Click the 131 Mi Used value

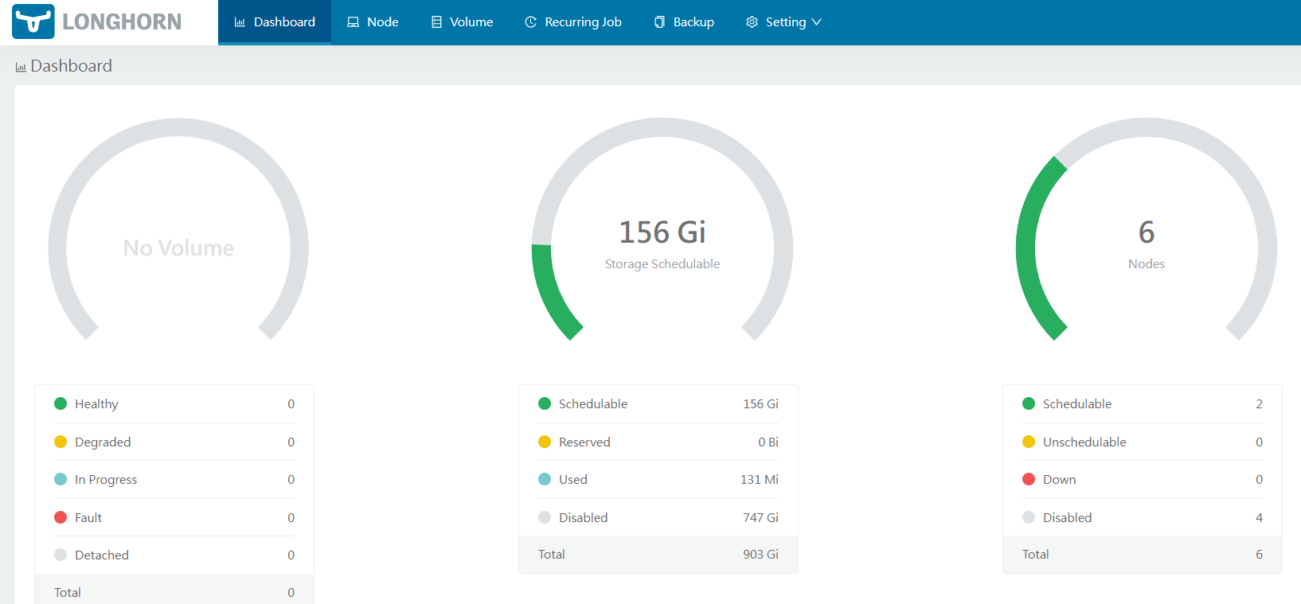760,479
